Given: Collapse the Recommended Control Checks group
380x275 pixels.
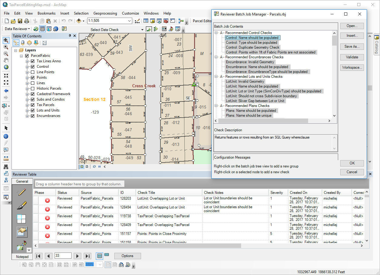Looking at the screenshot, I should click(217, 33).
